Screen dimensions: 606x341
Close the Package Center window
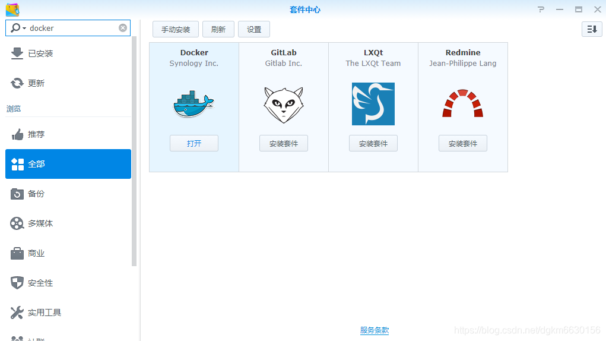[597, 10]
